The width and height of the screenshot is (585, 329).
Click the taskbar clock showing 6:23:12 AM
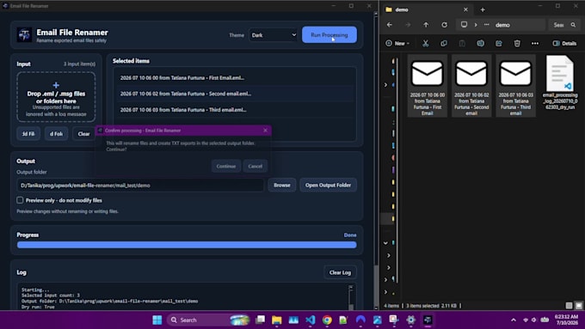pos(566,320)
